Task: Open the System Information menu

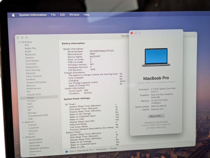Action: (33, 15)
